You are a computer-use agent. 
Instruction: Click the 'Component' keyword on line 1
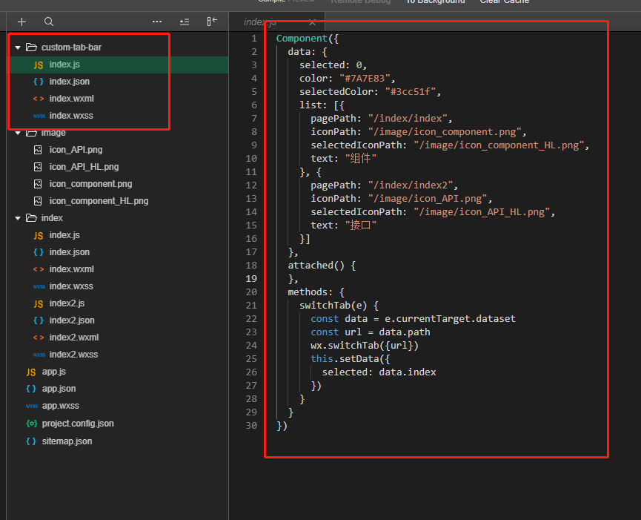[x=302, y=39]
